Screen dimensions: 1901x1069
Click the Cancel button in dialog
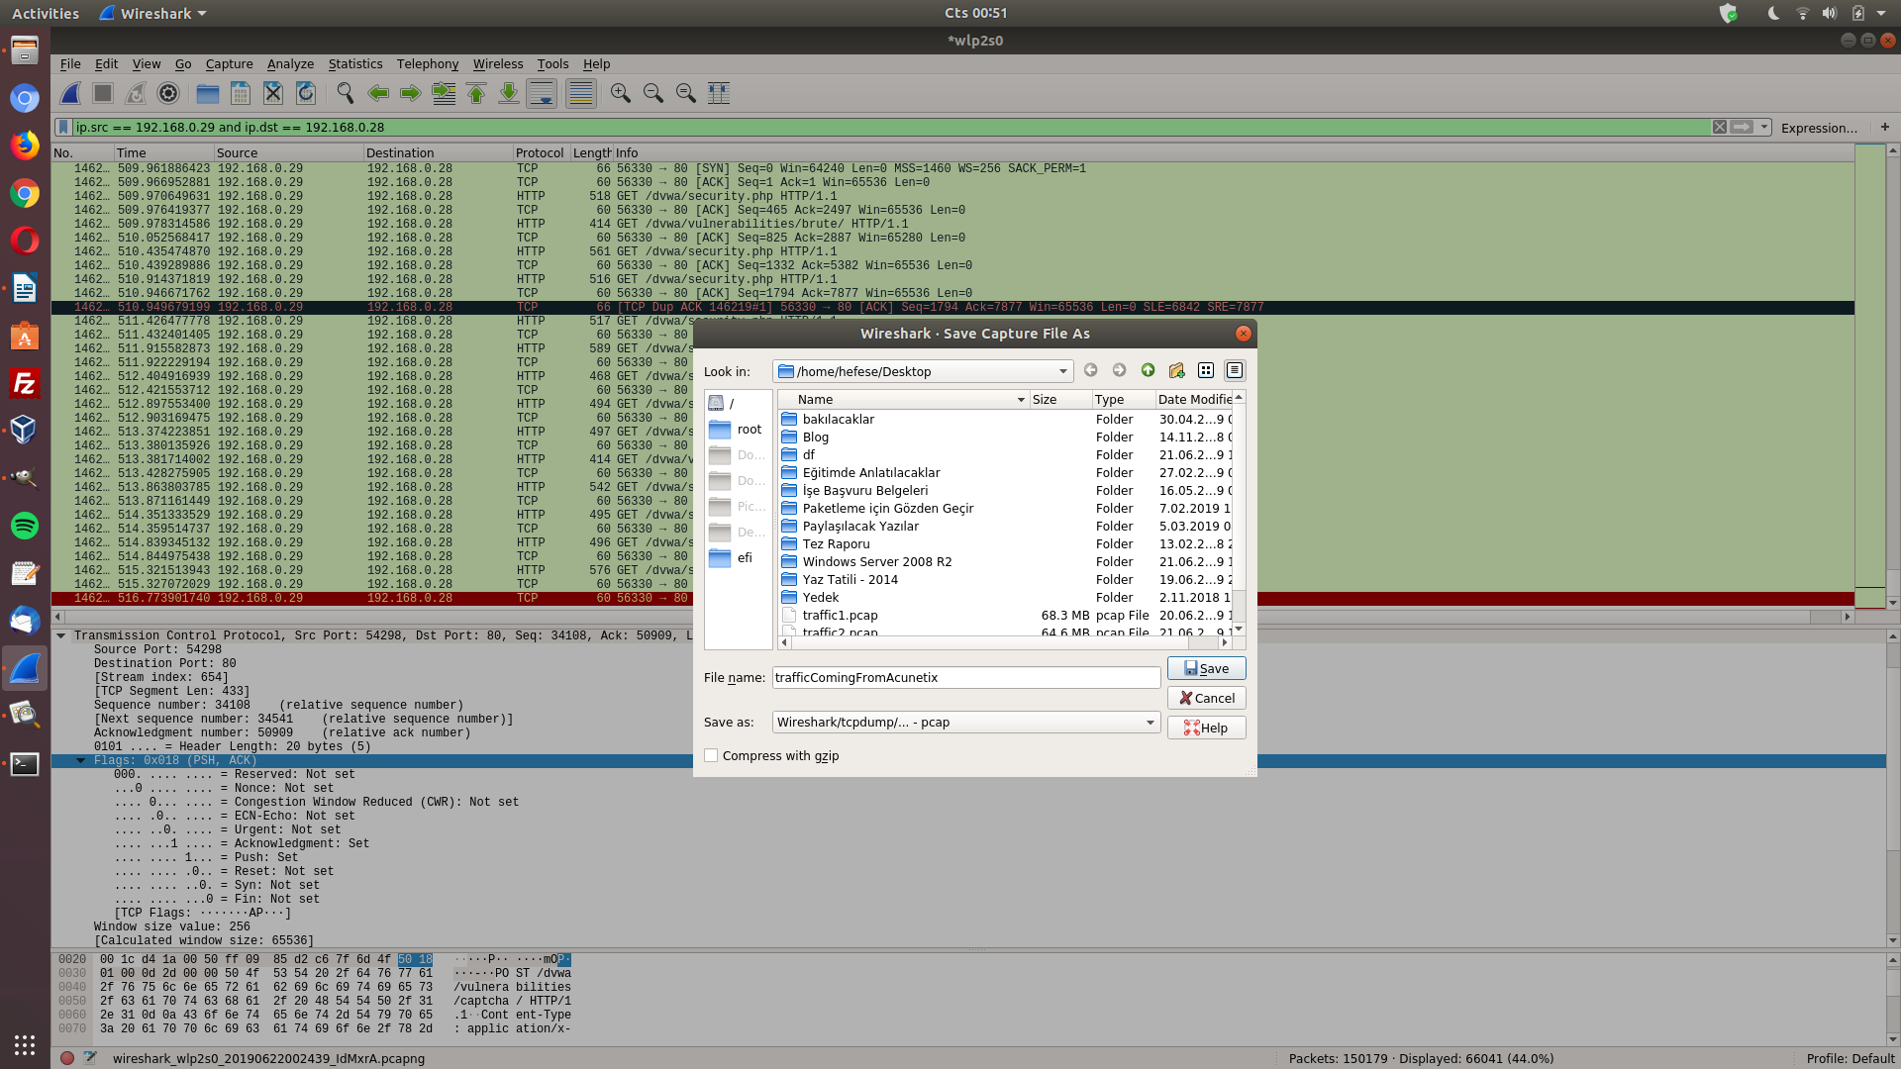pos(1205,699)
